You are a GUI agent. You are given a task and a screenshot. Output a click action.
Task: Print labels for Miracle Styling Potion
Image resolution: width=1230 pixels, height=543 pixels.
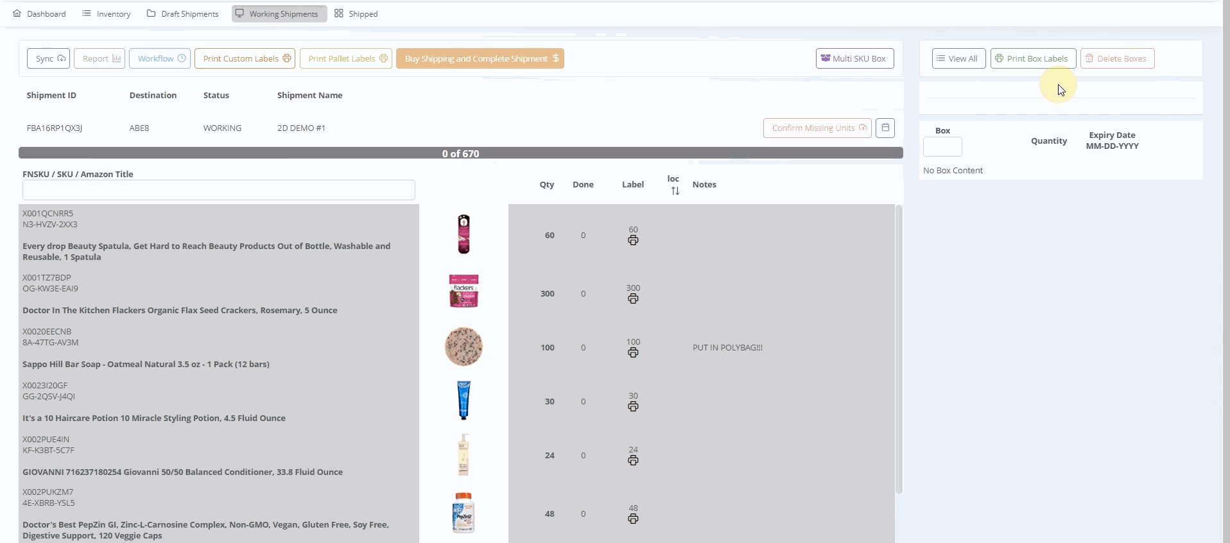pos(633,406)
